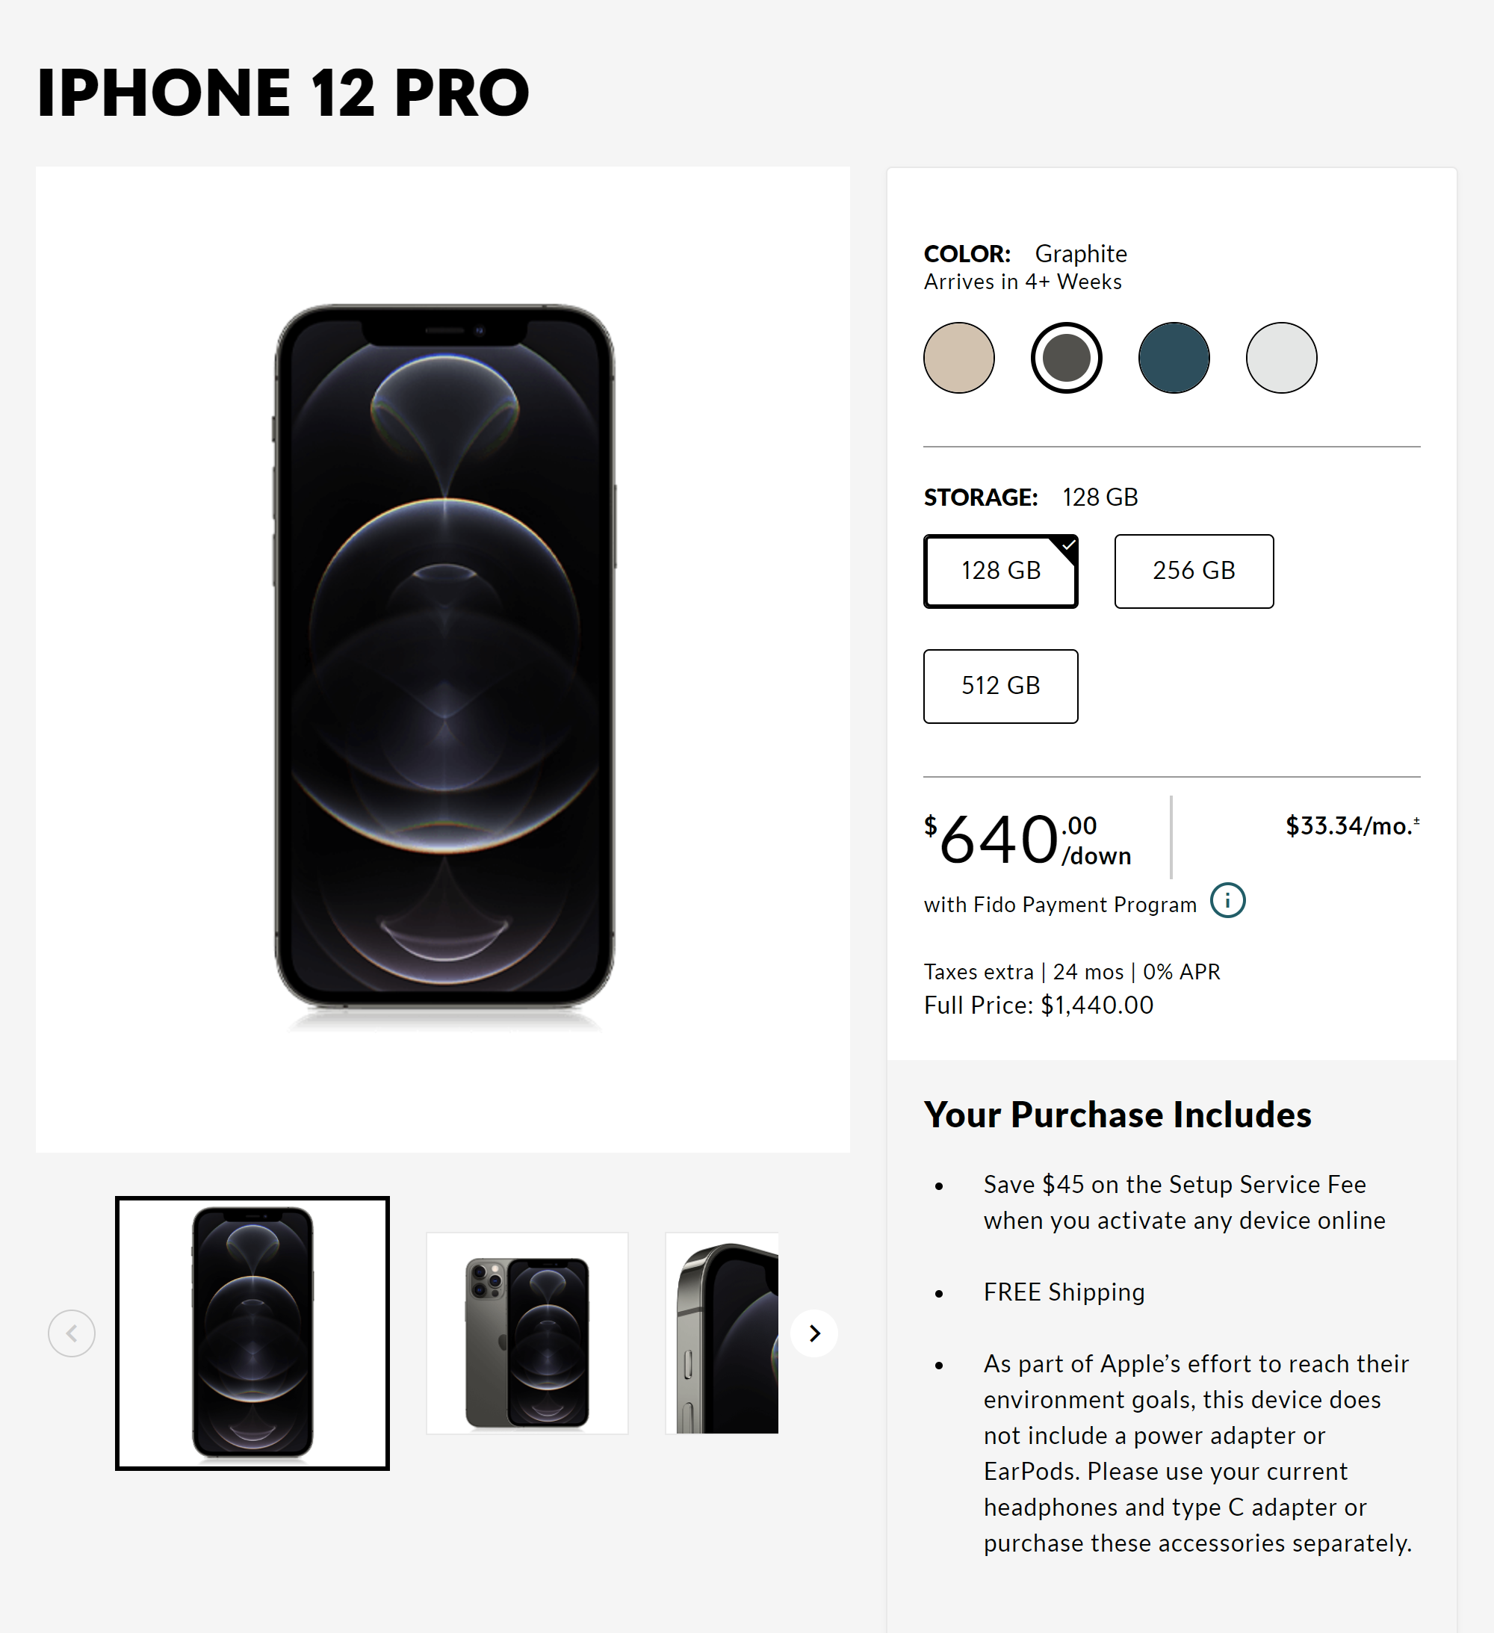Click the main iPhone 12 Pro image

pyautogui.click(x=443, y=660)
